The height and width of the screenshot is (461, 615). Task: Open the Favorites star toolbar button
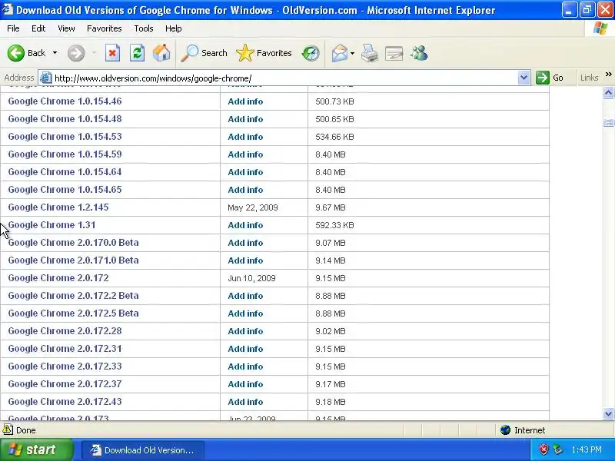[x=264, y=53]
